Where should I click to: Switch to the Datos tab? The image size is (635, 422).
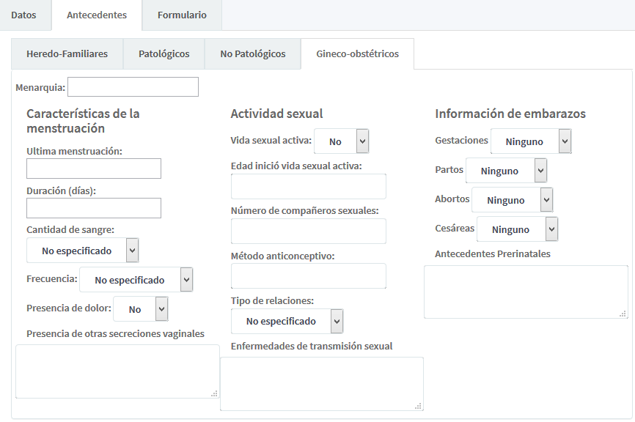[23, 15]
